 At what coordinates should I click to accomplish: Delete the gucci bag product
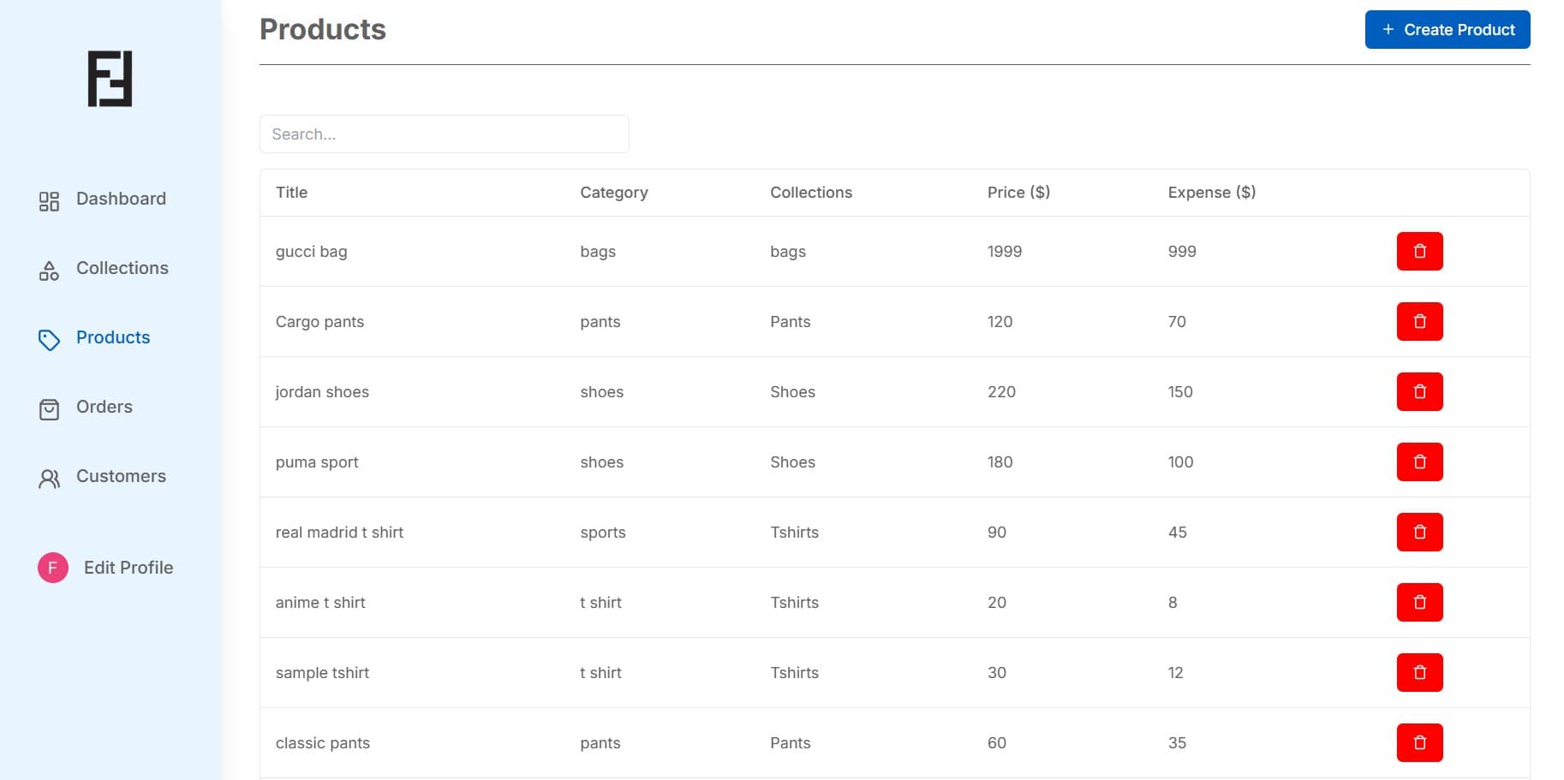(1419, 251)
